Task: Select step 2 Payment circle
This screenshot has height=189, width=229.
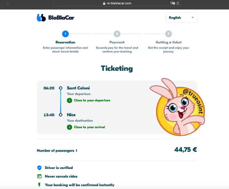Action: click(x=117, y=34)
